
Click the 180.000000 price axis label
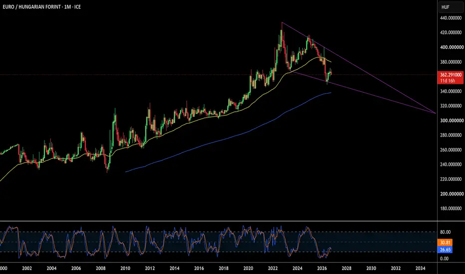pyautogui.click(x=451, y=209)
